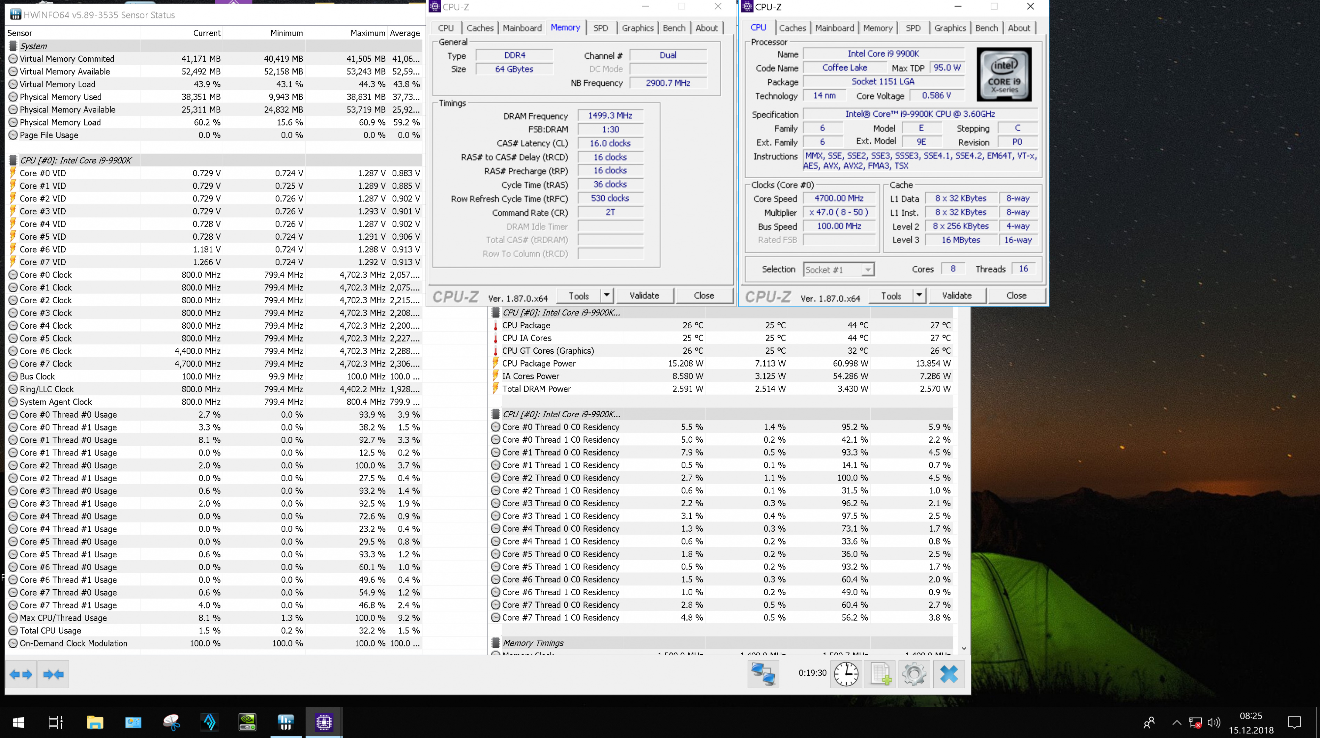This screenshot has height=738, width=1320.
Task: Show hidden system tray icons
Action: [x=1176, y=723]
